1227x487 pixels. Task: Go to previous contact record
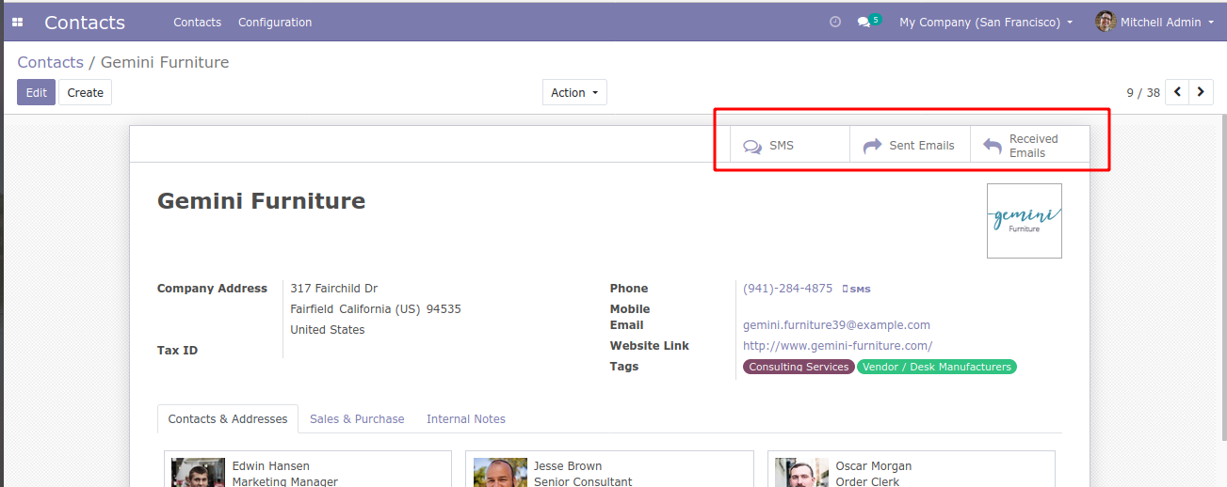(x=1177, y=92)
